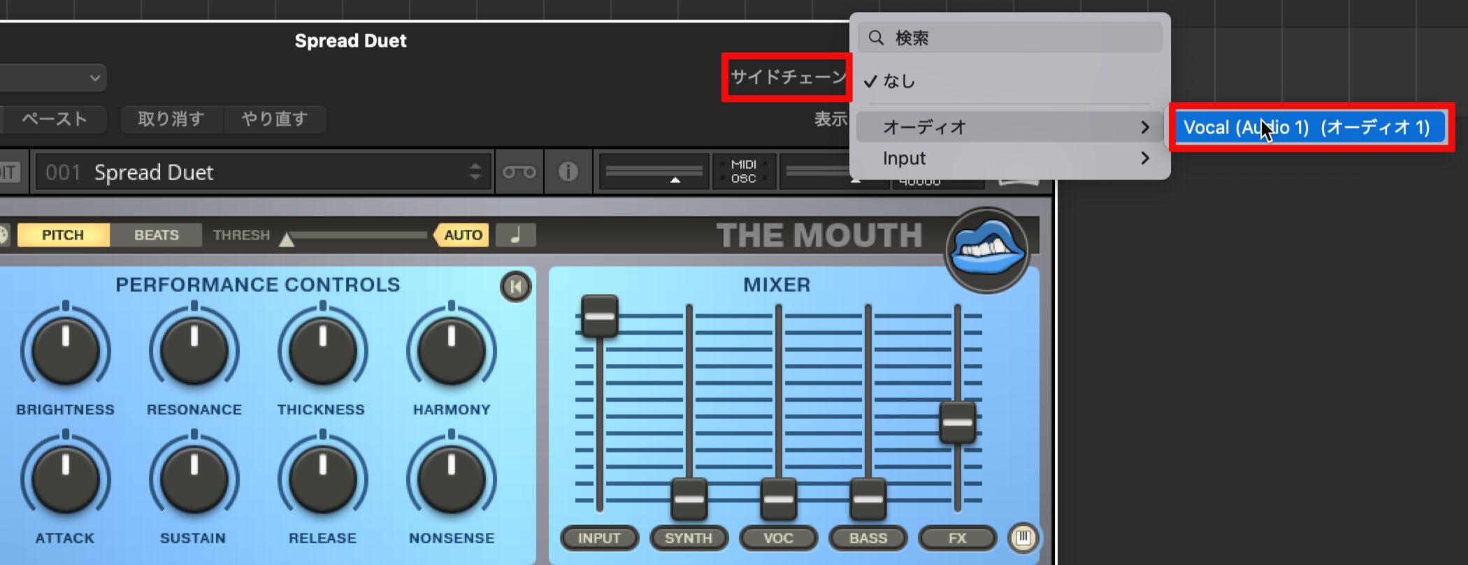Toggle the VOC mixer channel button
This screenshot has height=565, width=1468.
pyautogui.click(x=778, y=538)
